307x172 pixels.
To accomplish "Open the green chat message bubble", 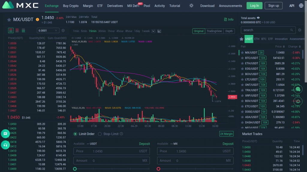I will click(5, 134).
